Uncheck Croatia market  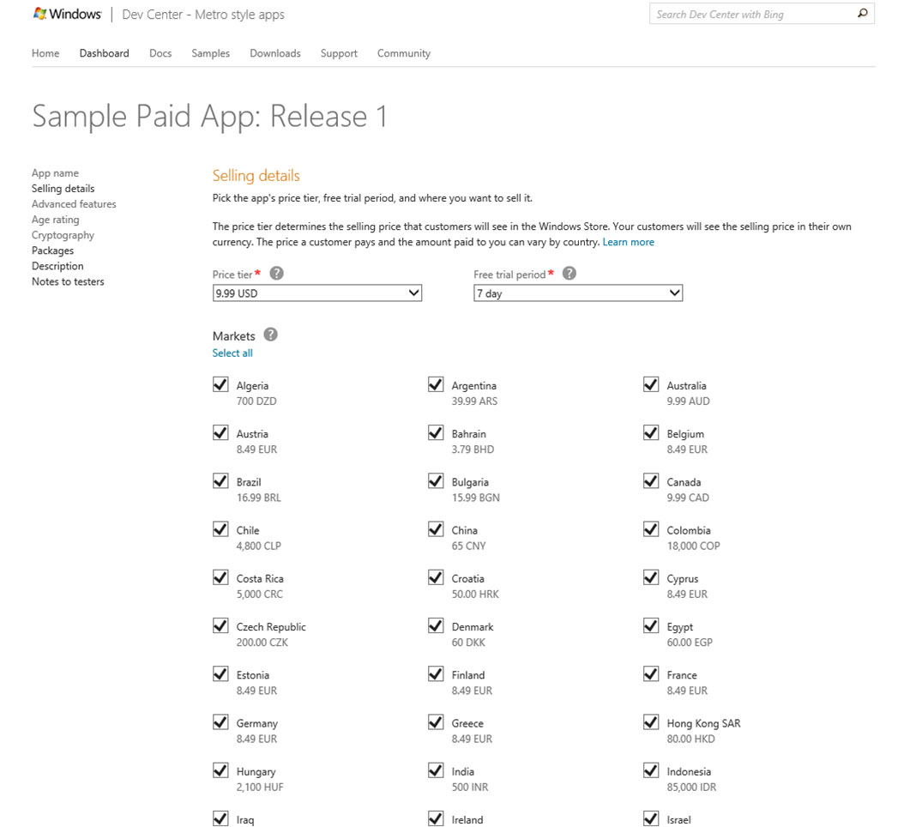point(436,577)
